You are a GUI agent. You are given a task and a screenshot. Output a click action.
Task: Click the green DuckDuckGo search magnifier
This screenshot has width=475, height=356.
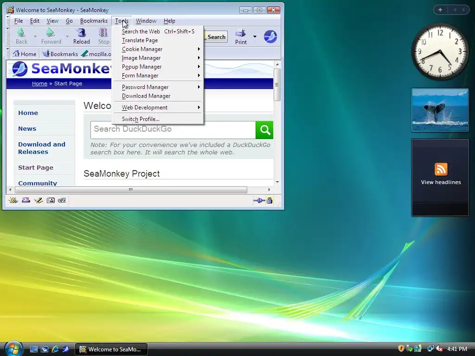point(264,130)
